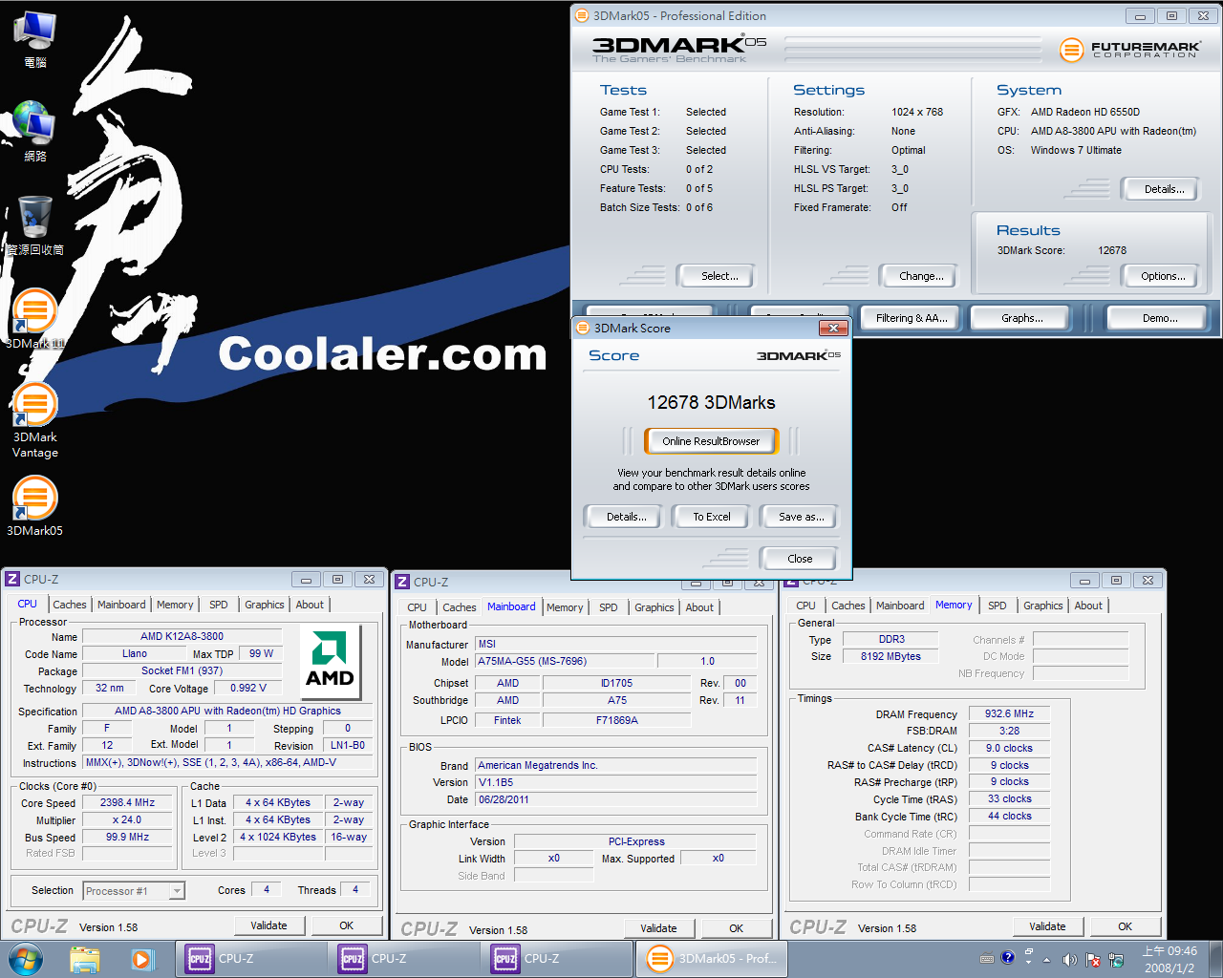Select the 3DMark 11 desktop shortcut

[34, 318]
